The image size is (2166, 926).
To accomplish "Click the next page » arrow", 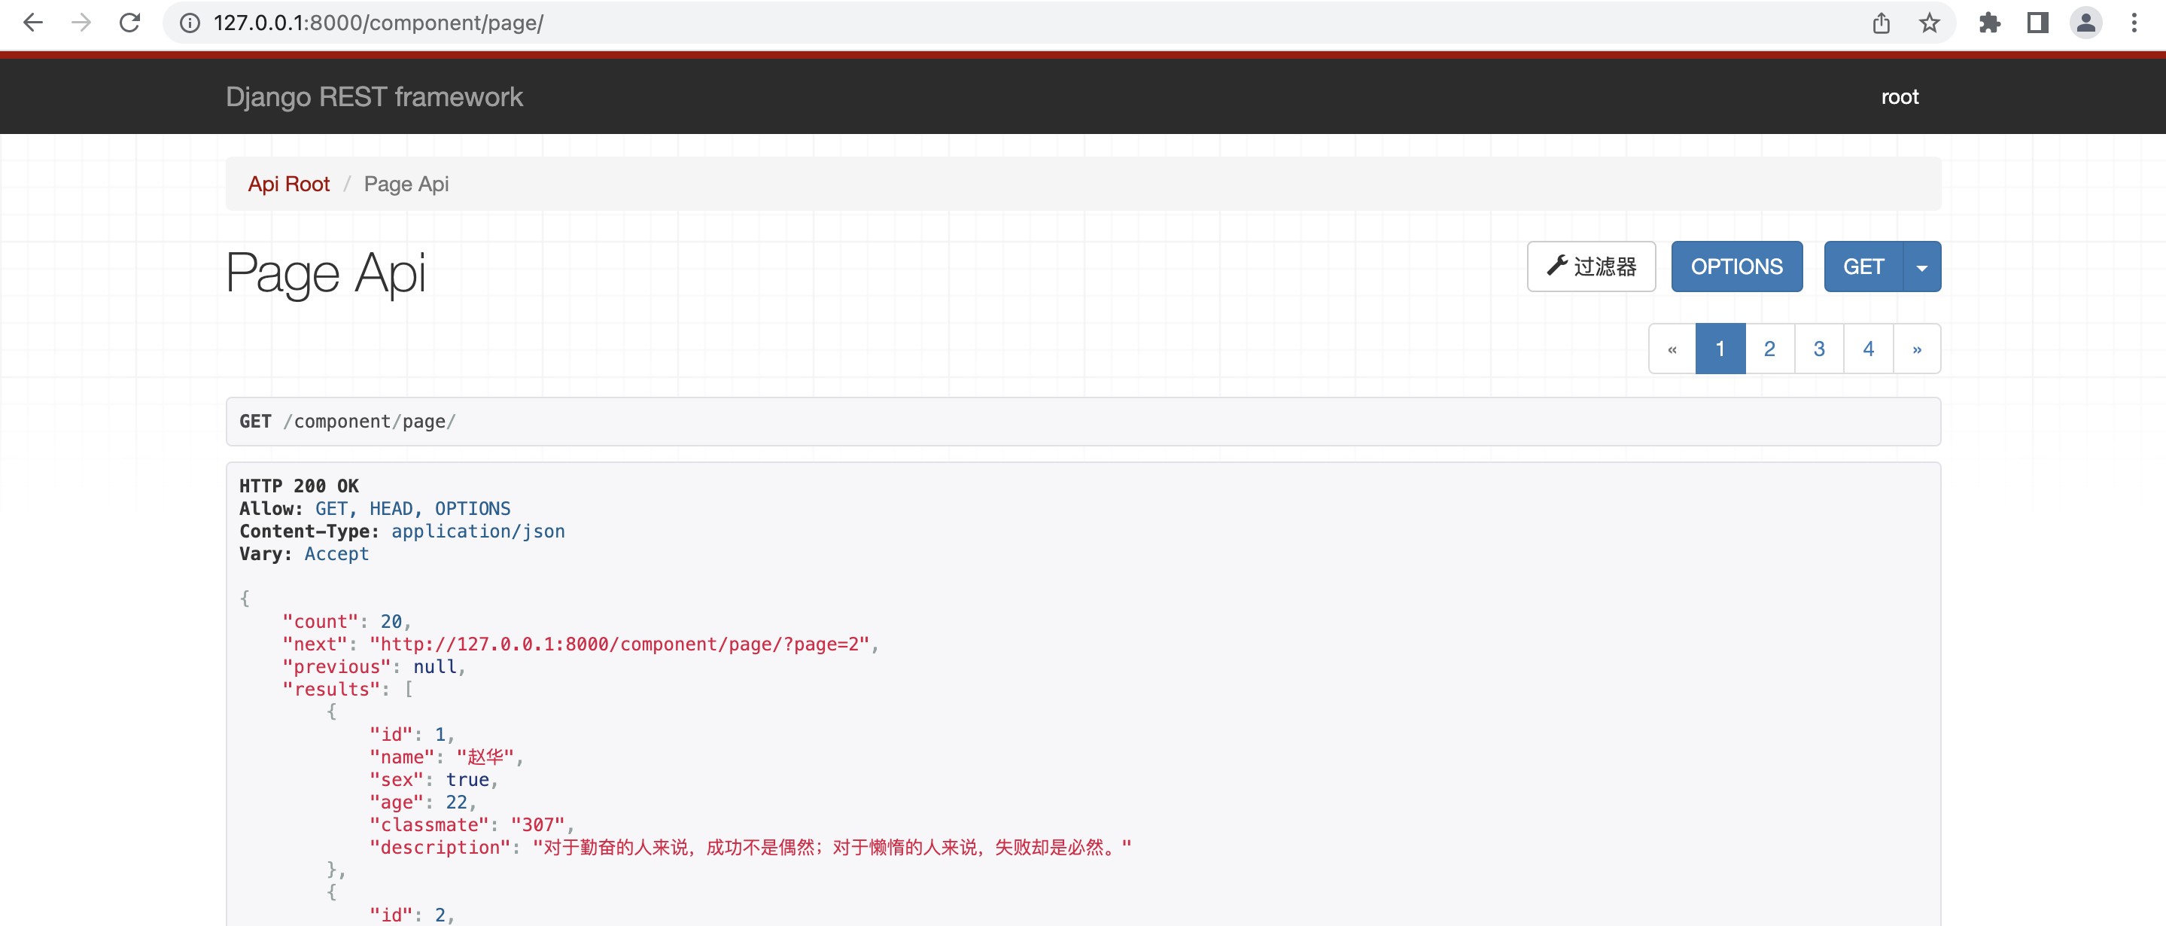I will (x=1916, y=349).
